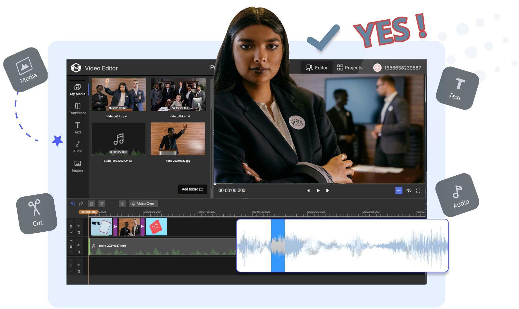This screenshot has width=519, height=309.
Task: Click the Add folder button
Action: pyautogui.click(x=192, y=189)
